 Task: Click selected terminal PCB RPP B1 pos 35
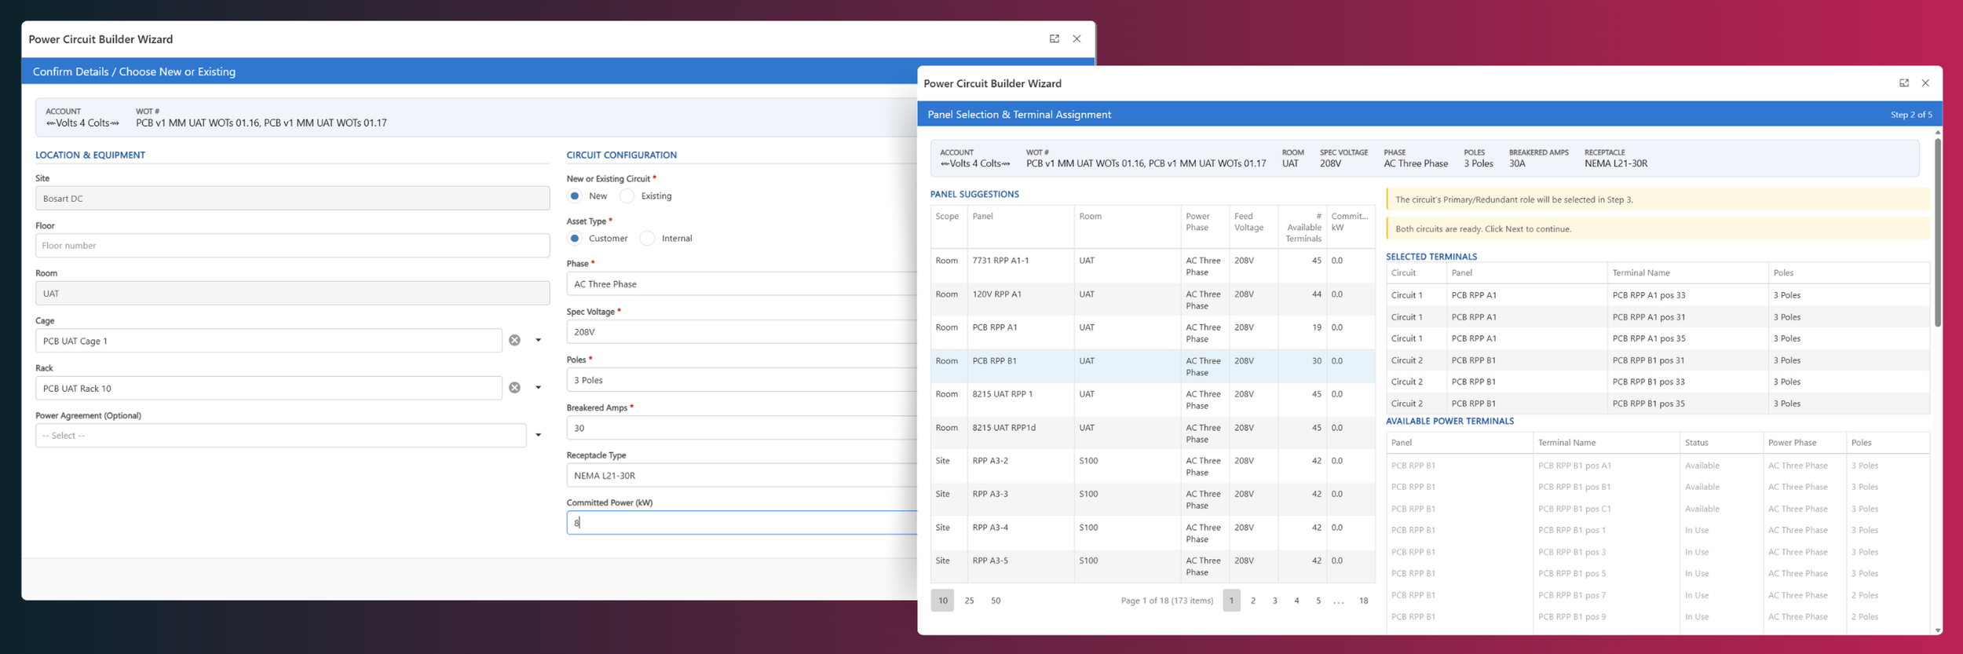click(x=1658, y=404)
